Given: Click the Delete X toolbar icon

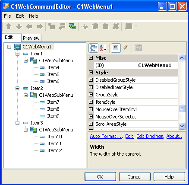Looking at the screenshot, I should click(x=116, y=26).
